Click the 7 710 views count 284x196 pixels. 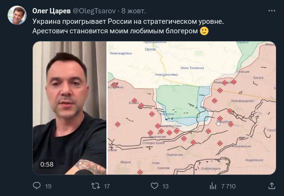[x=228, y=186]
